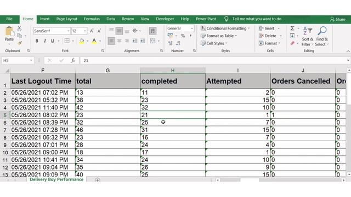351x197 pixels.
Task: Open the fill color dropdown arrow
Action: [87, 41]
